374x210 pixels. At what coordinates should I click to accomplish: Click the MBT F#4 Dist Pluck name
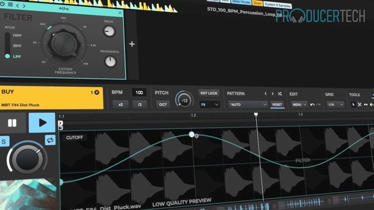(x=20, y=105)
